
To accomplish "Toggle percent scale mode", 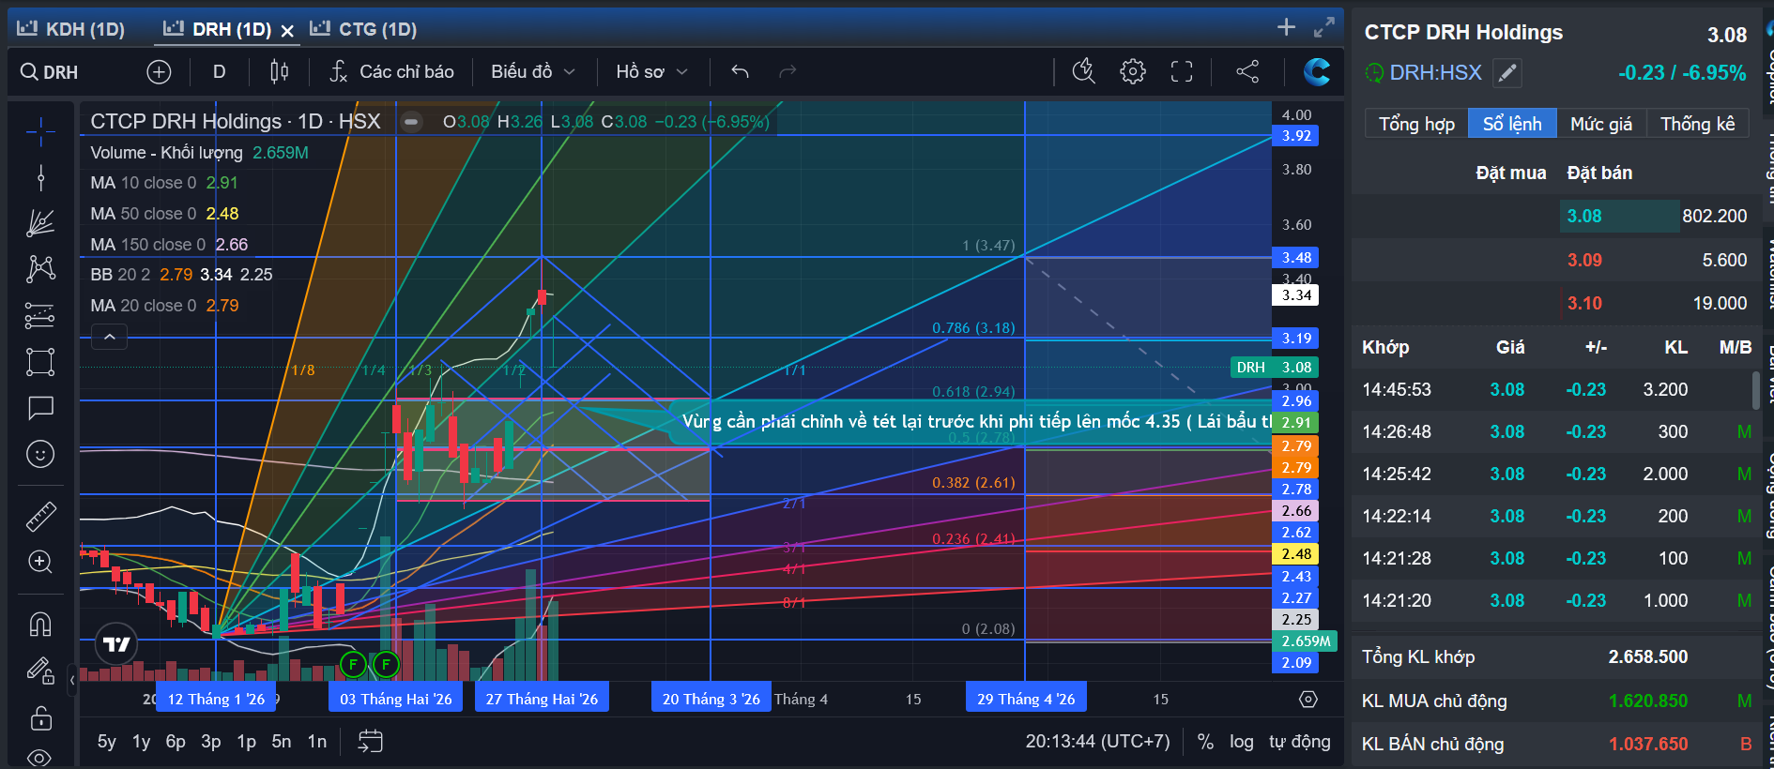I will 1205,742.
